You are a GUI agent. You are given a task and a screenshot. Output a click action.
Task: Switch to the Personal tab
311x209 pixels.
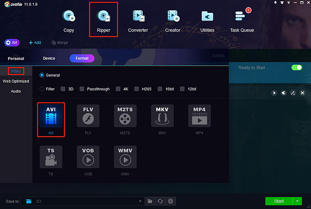coord(16,58)
